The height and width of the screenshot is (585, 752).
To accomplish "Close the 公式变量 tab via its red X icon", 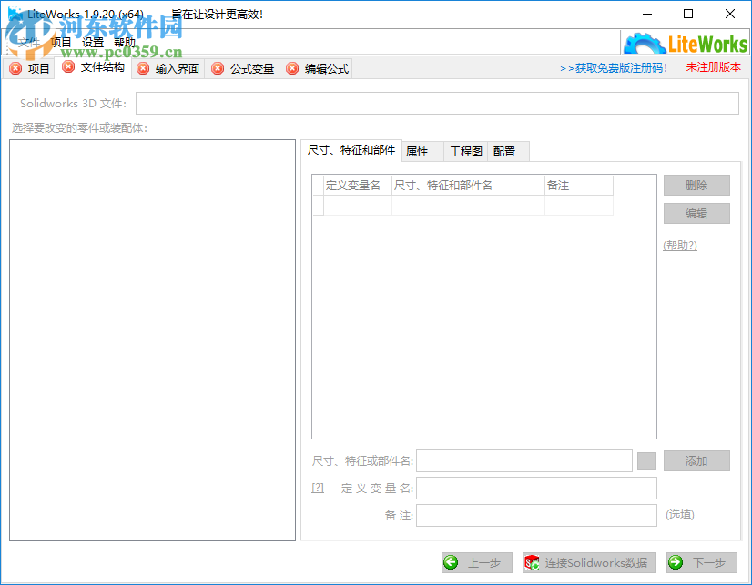I will (218, 66).
